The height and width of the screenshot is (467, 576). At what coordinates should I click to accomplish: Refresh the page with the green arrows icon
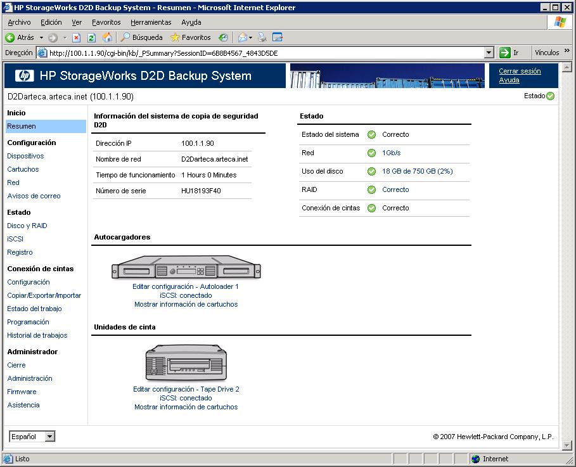tap(91, 37)
